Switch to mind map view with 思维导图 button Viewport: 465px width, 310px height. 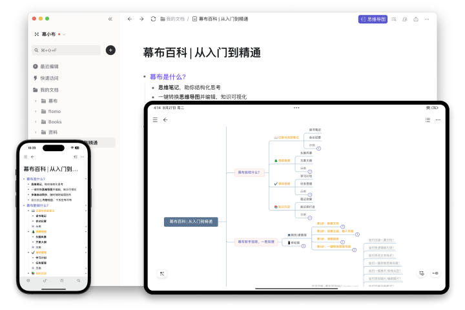pyautogui.click(x=373, y=19)
